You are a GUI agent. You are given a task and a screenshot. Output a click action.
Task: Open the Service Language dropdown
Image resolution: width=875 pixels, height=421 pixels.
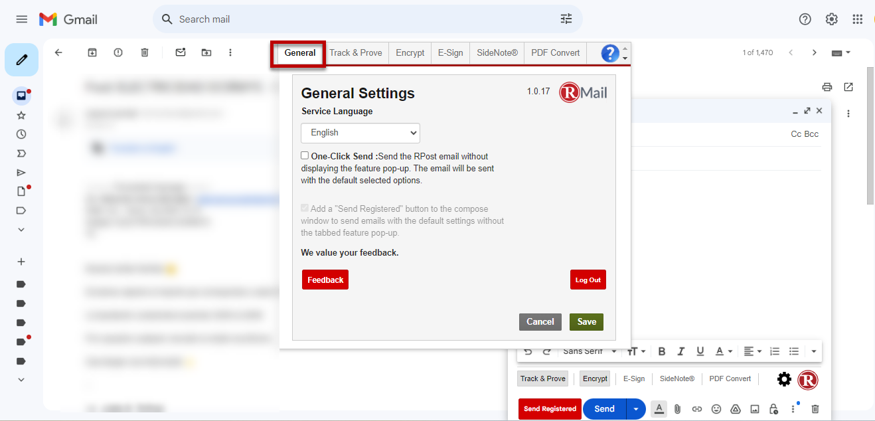[360, 133]
